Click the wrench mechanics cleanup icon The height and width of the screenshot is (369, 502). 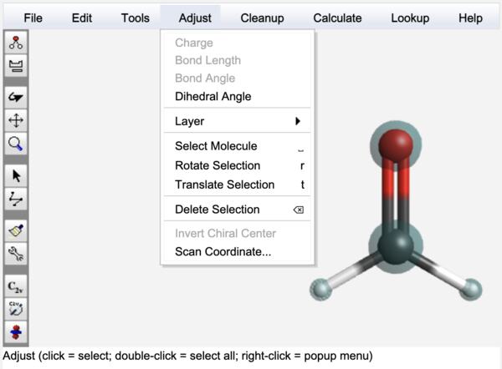pos(16,253)
